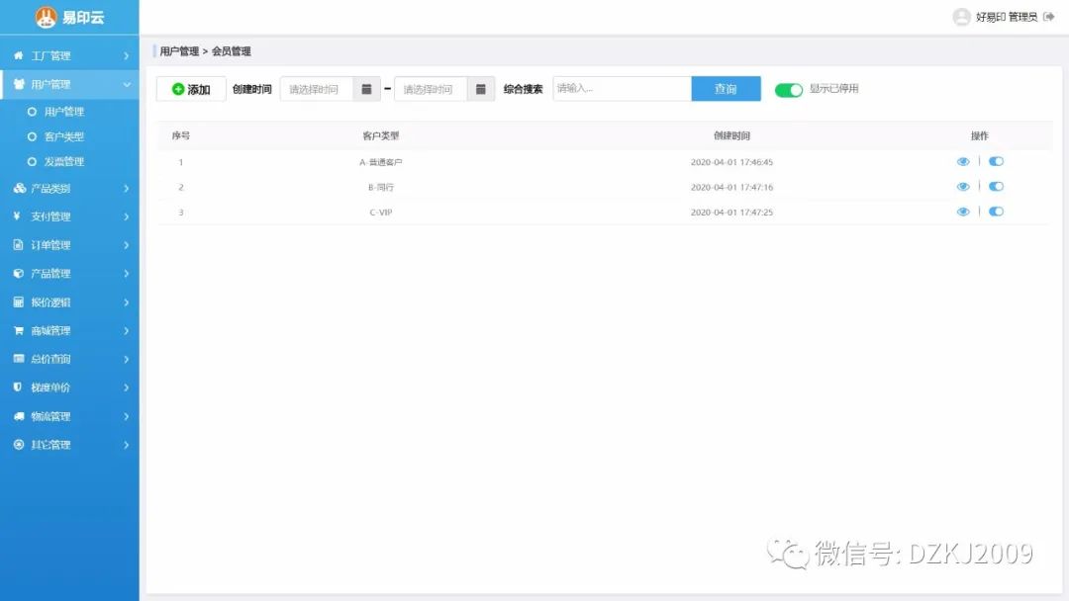Screen dimensions: 1069x601
Task: Select 客户类型 in the sidebar submenu
Action: (63, 137)
